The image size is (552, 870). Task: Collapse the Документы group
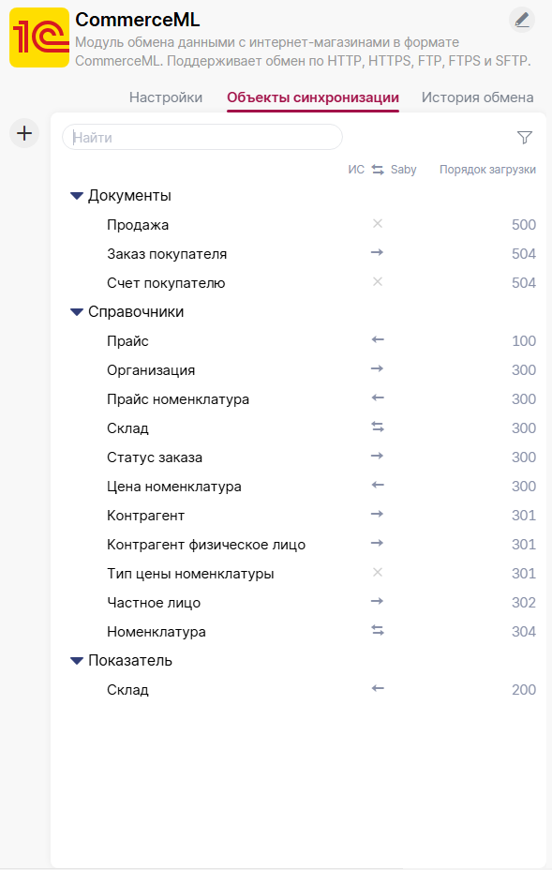(77, 196)
